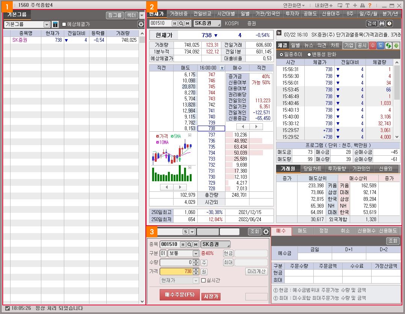Click the 미리계산 pre-calculate button
The height and width of the screenshot is (314, 405).
[256, 272]
